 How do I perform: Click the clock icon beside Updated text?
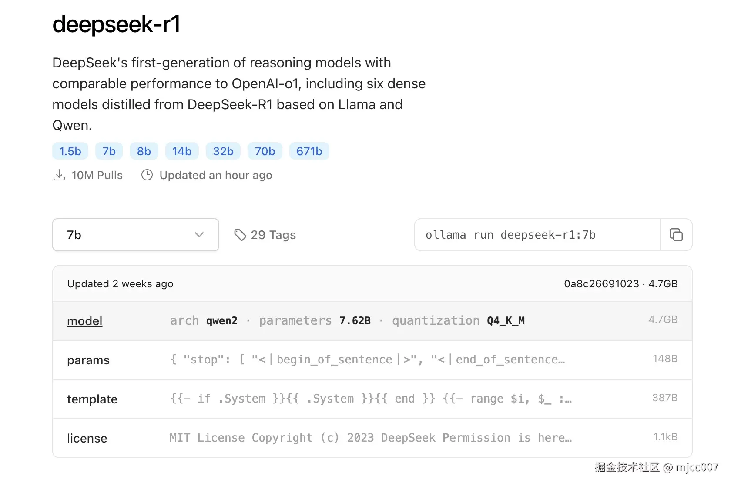(x=147, y=175)
